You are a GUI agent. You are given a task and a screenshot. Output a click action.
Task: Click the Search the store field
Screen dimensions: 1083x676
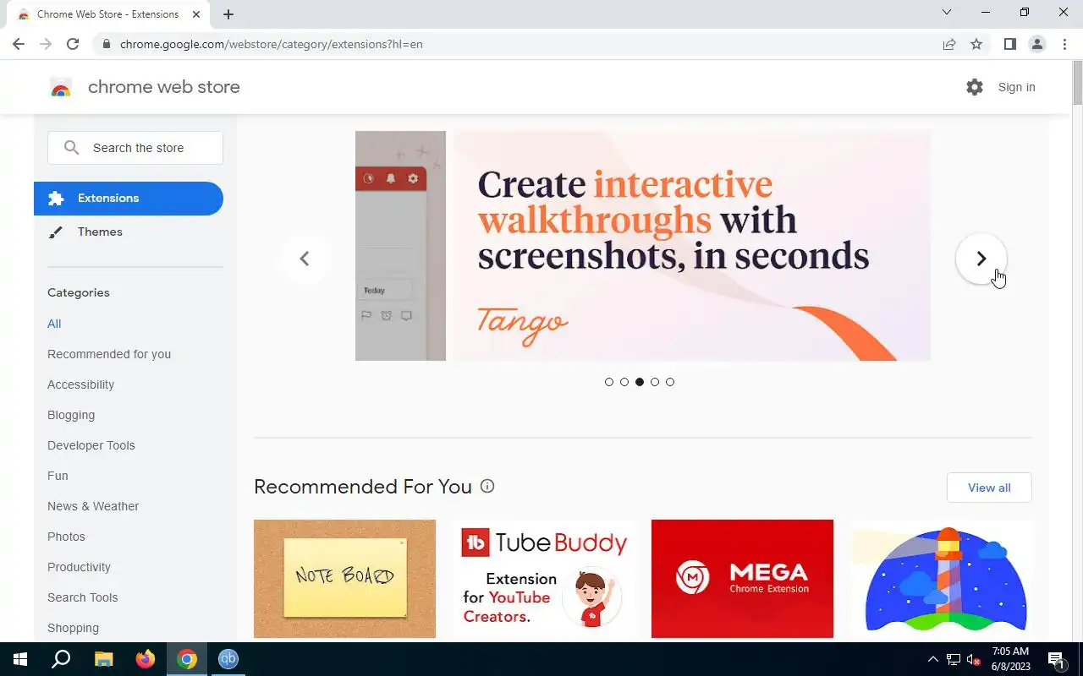coord(135,148)
